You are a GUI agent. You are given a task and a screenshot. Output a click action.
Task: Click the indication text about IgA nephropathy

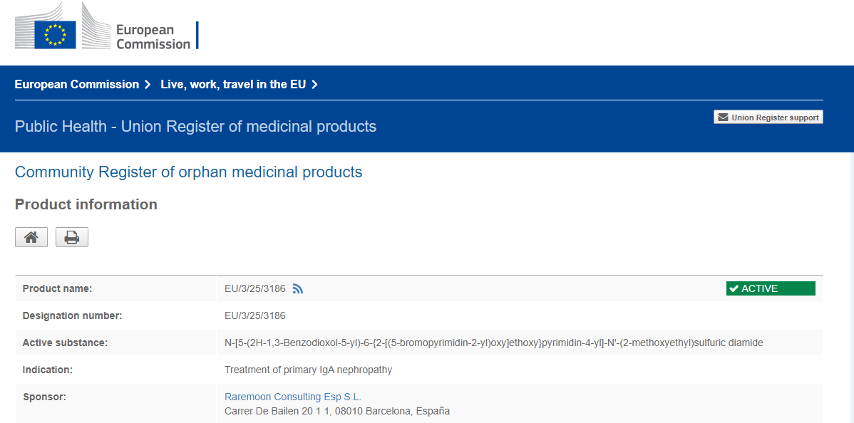[308, 370]
